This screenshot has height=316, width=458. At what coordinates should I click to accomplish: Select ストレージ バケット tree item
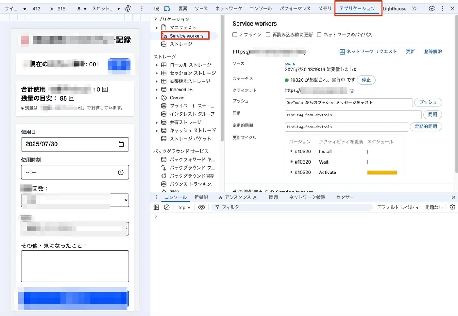[190, 139]
